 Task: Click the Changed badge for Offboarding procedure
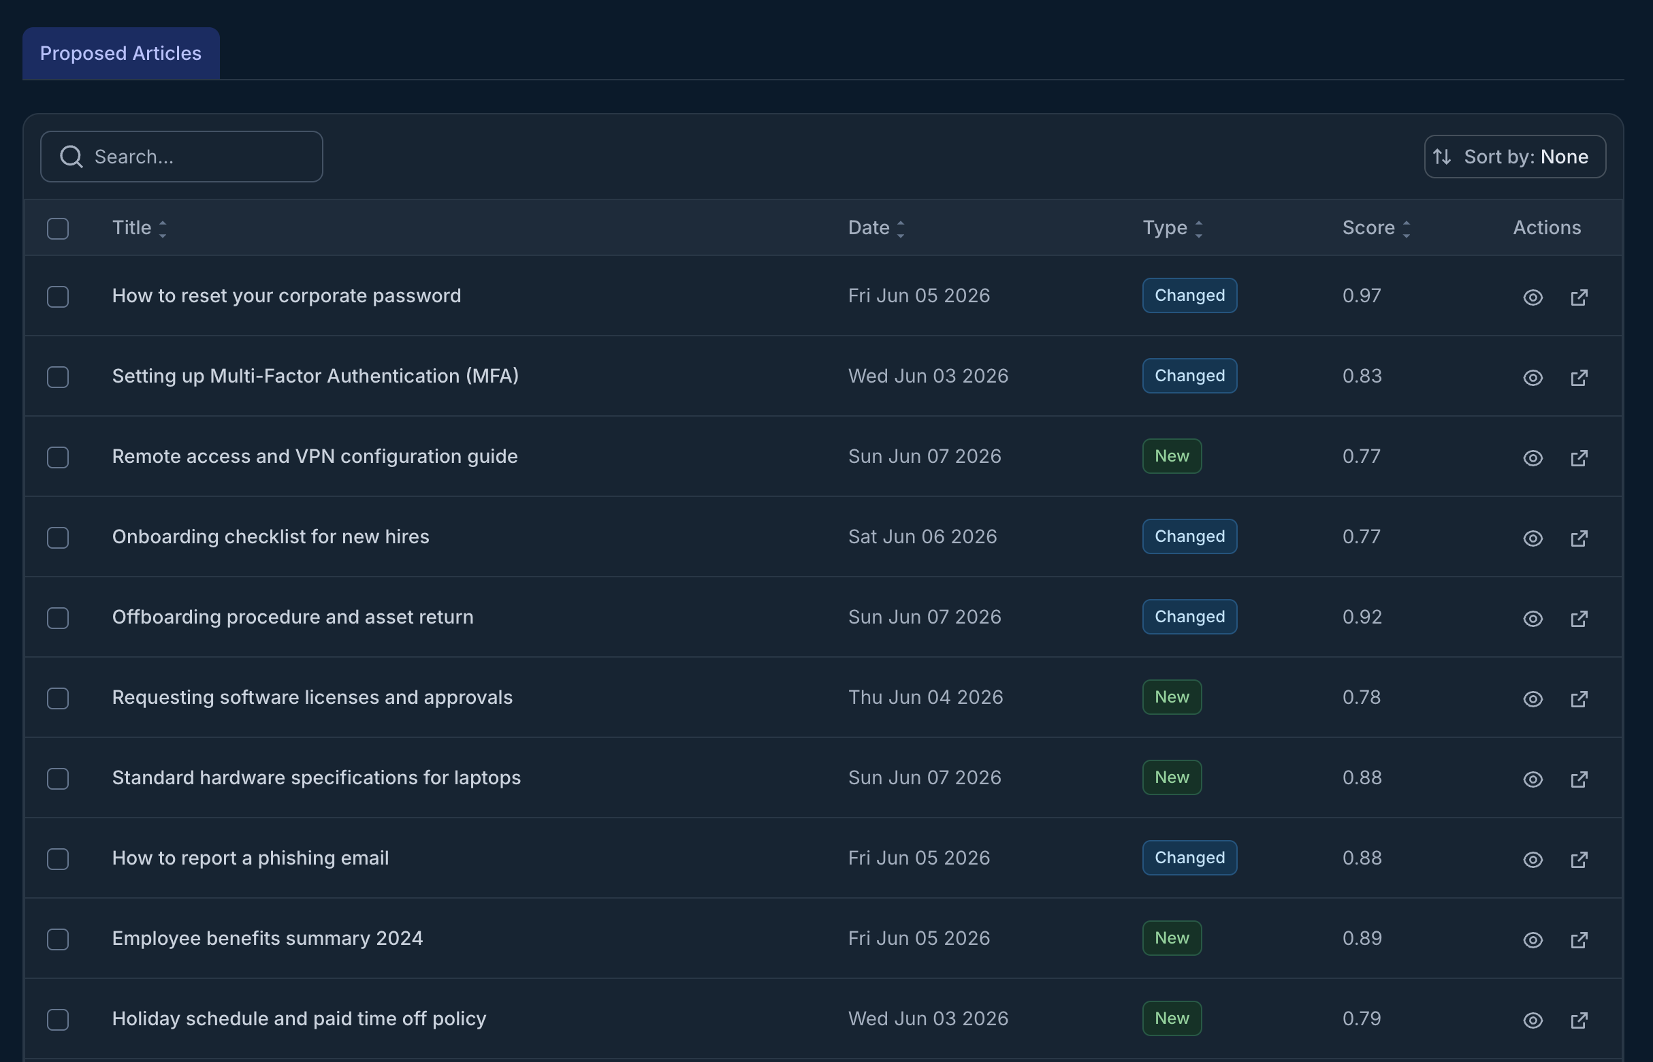click(1189, 617)
